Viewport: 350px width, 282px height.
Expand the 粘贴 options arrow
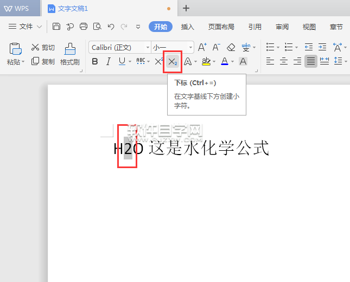23,62
